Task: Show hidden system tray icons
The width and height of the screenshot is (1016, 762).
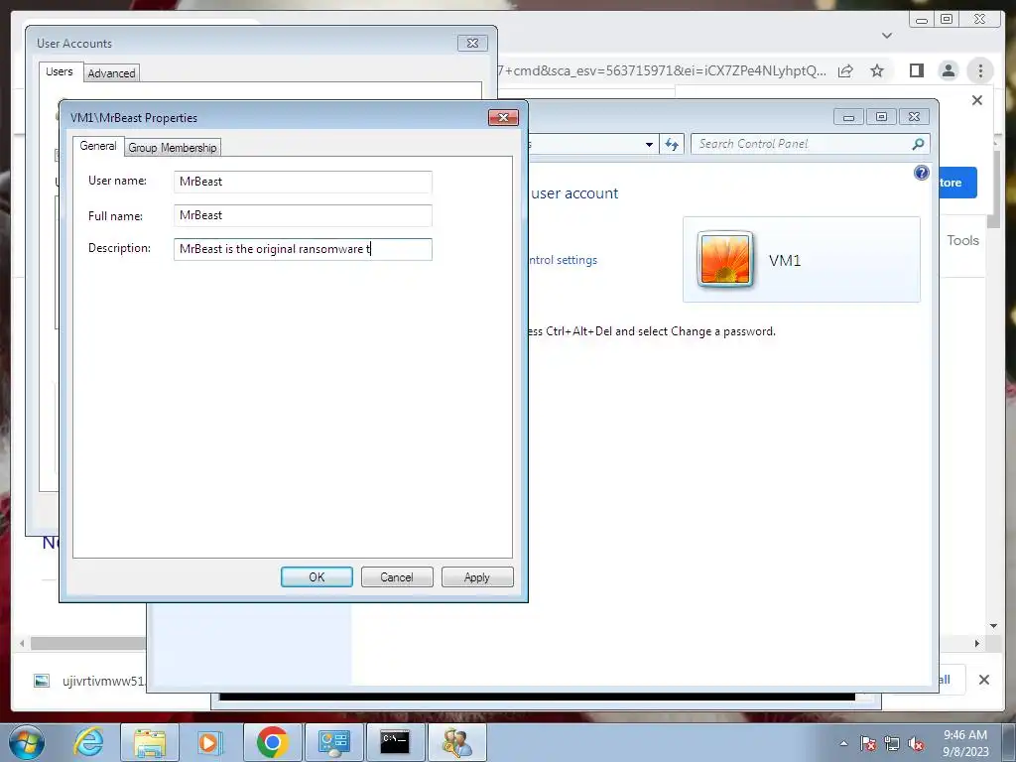Action: point(843,743)
